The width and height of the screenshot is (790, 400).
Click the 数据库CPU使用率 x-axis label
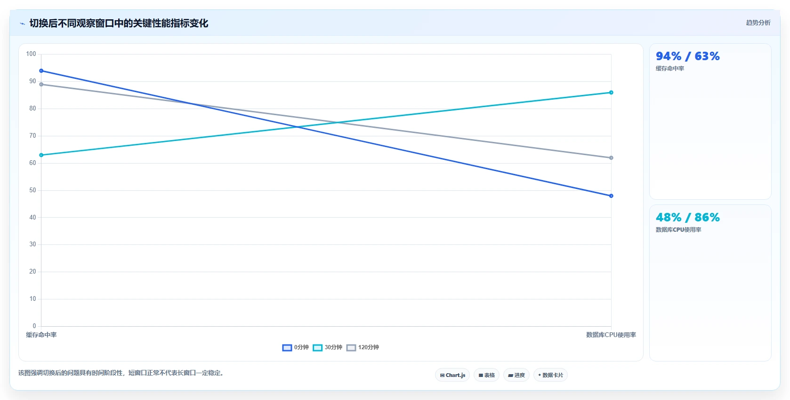pyautogui.click(x=611, y=335)
